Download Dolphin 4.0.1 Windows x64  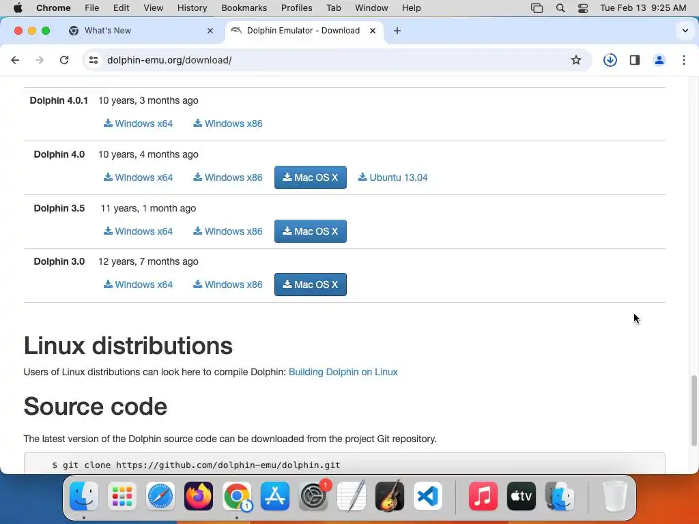138,123
